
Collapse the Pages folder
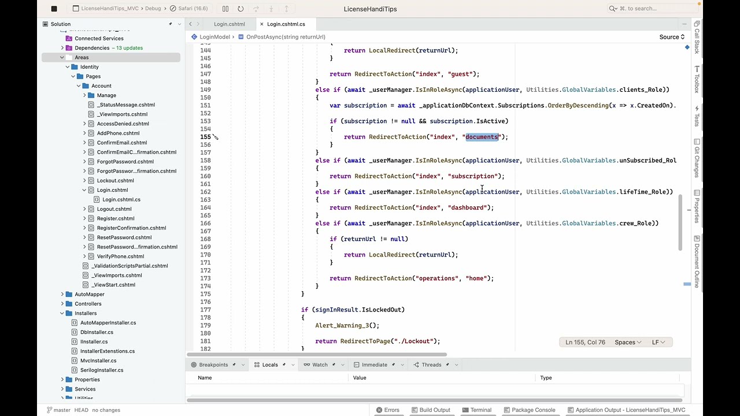pyautogui.click(x=73, y=76)
